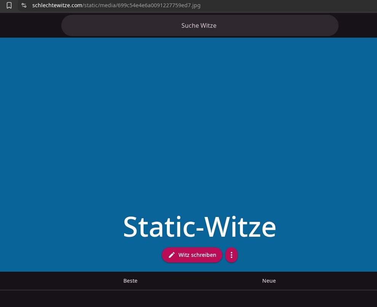The height and width of the screenshot is (307, 377).
Task: Click the .jpg file name in the URL
Action: coord(160,5)
